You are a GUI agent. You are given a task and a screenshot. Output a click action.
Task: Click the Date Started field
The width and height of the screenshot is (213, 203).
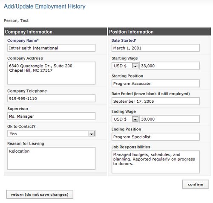pyautogui.click(x=155, y=48)
